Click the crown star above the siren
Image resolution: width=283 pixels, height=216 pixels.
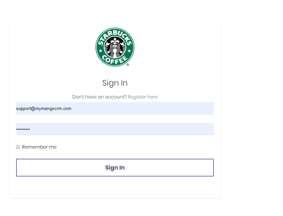115,39
